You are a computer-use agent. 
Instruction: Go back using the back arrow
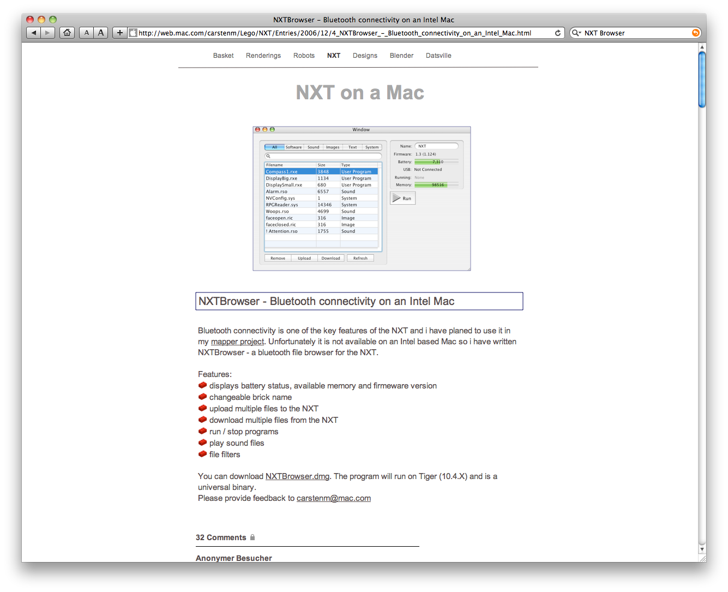[x=33, y=33]
